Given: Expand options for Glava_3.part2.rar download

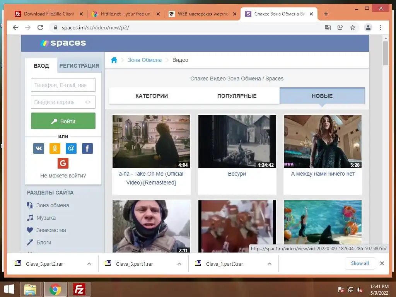Looking at the screenshot, I should [x=89, y=264].
